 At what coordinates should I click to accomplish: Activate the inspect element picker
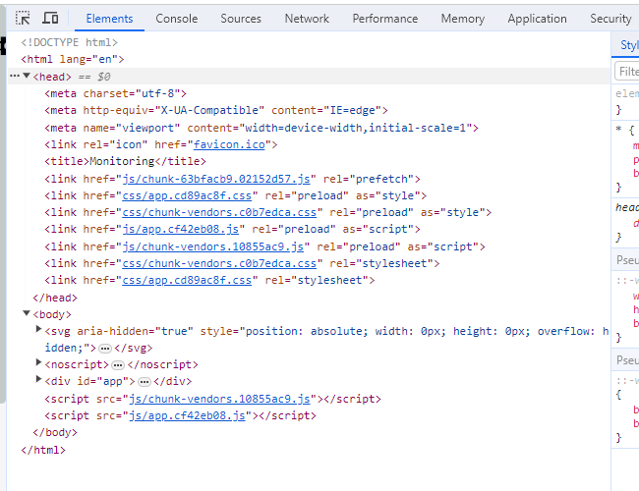23,19
